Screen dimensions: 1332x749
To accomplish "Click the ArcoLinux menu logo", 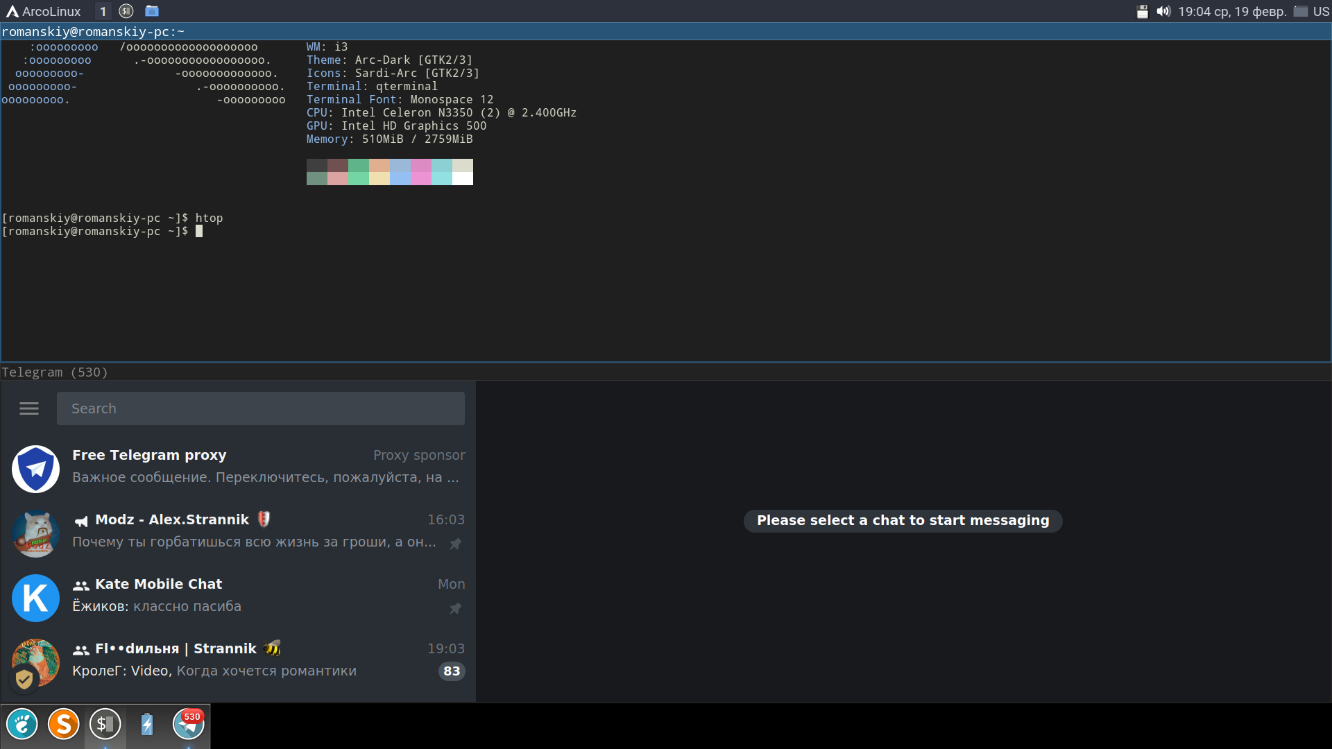I will (12, 11).
